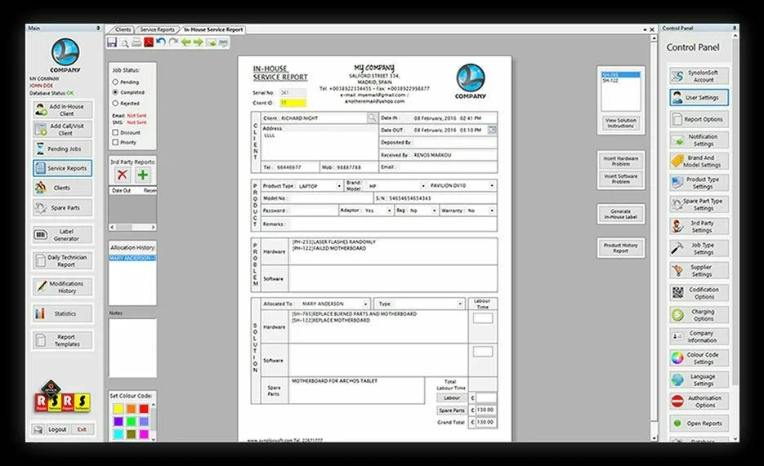
Task: Open print preview magnifier icon
Action: (x=125, y=42)
